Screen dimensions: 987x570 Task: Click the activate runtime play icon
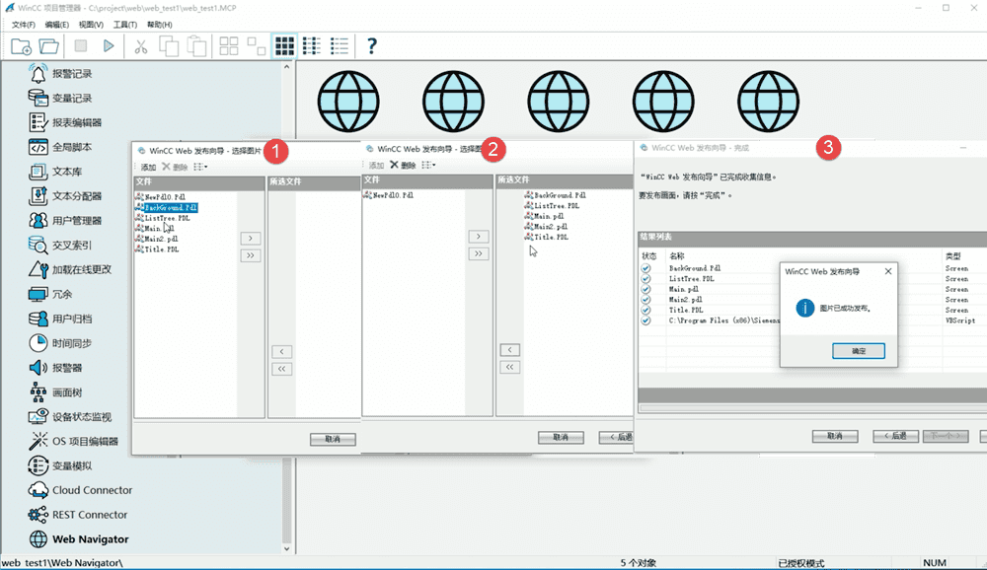coord(109,45)
